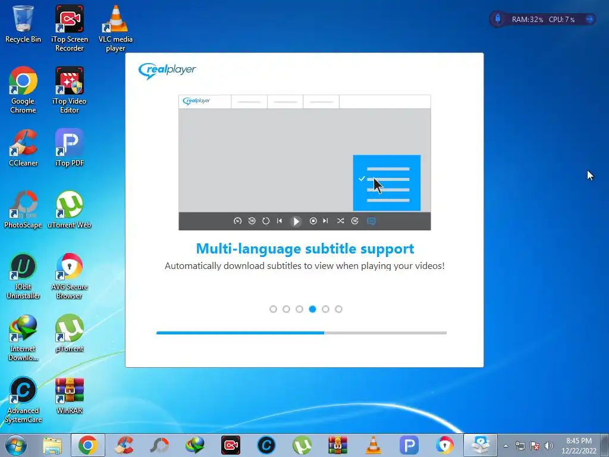Click the installation progress bar
609x457 pixels.
[302, 333]
